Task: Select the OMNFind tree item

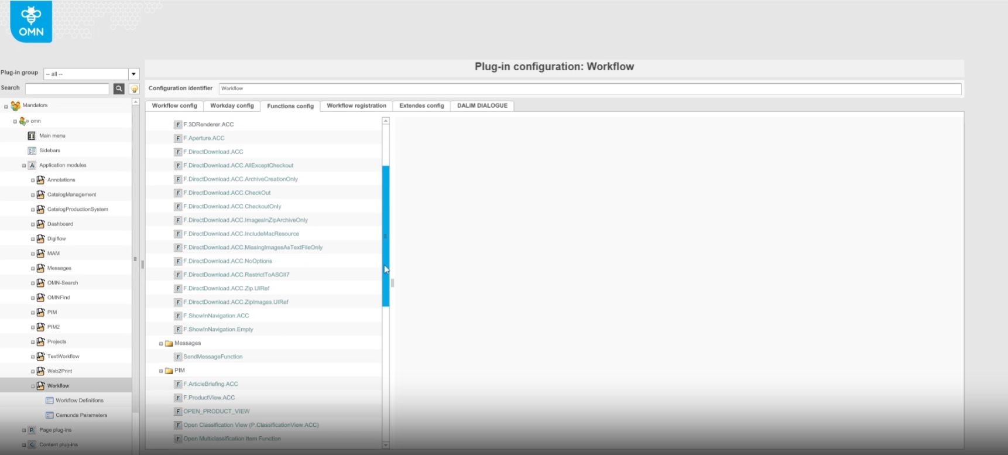Action: (x=59, y=297)
